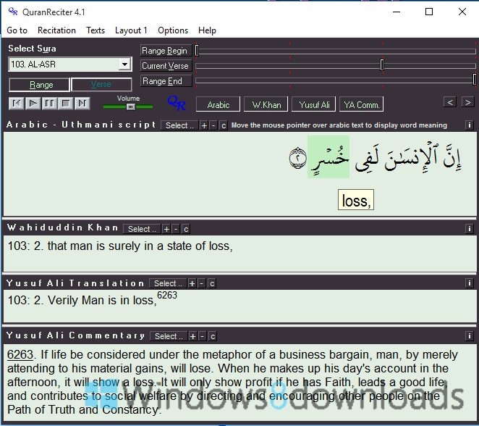Click the Volume slider handle
The width and height of the screenshot is (479, 426).
(130, 106)
